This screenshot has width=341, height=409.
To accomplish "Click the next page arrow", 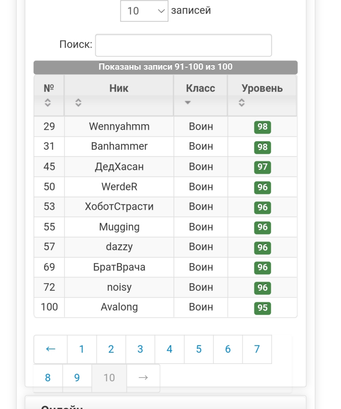I will tap(143, 378).
